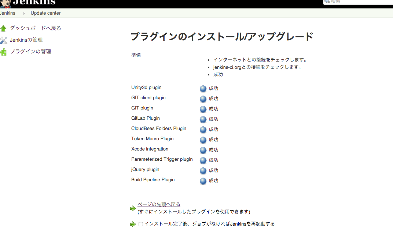Go back via ダッシュボードへ戻る link
This screenshot has width=393, height=245.
coord(35,28)
